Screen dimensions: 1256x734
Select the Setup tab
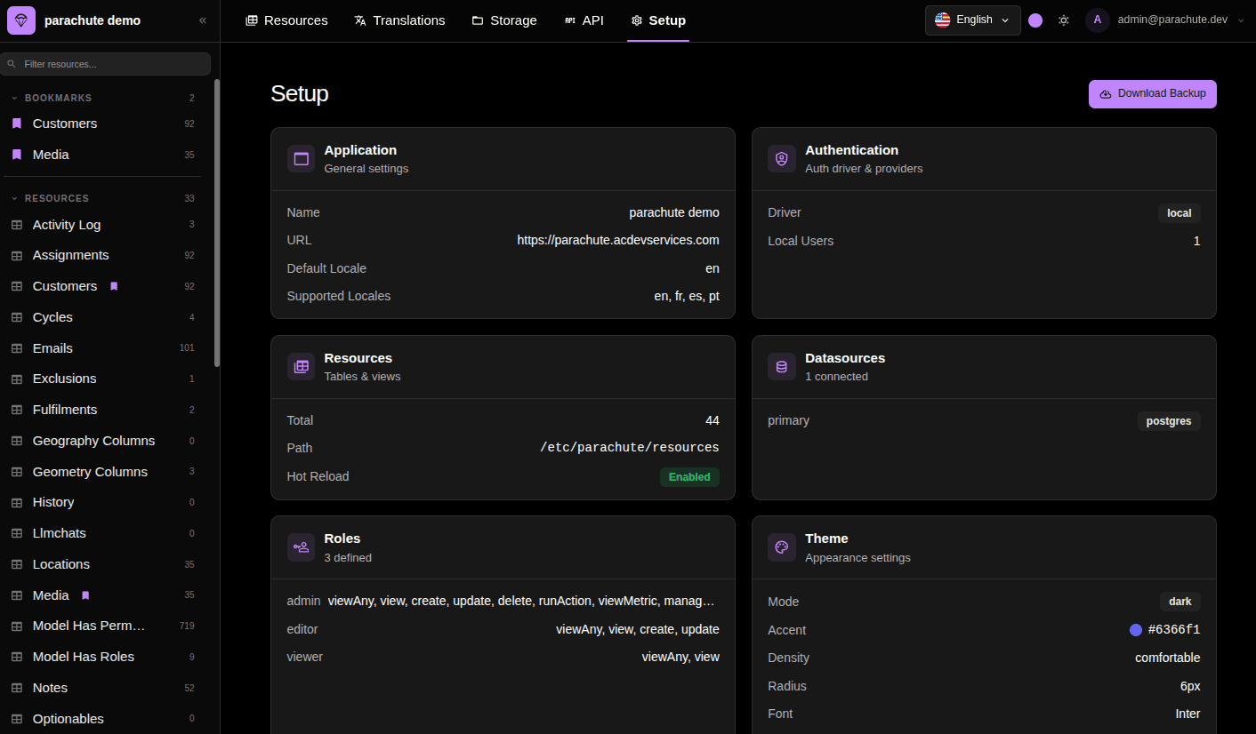(x=658, y=20)
